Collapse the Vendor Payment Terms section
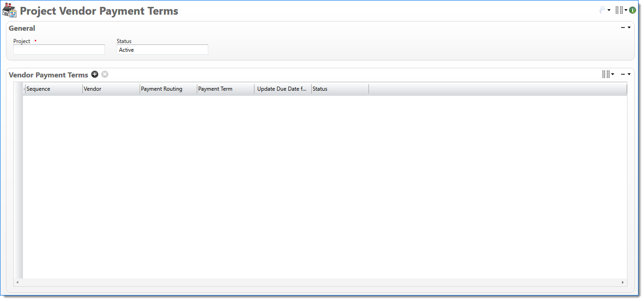This screenshot has height=301, width=644. click(x=622, y=74)
